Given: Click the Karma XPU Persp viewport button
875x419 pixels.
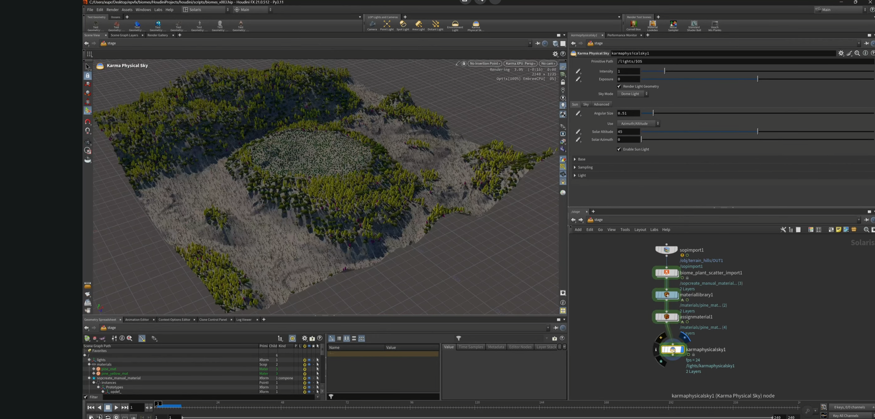Looking at the screenshot, I should pyautogui.click(x=520, y=64).
